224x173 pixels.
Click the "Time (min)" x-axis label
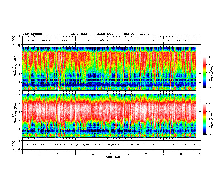[x=113, y=157]
